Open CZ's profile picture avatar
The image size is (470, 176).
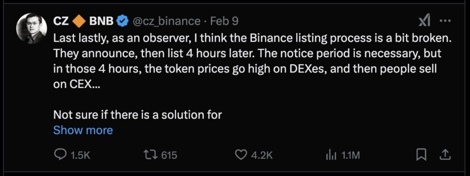[x=32, y=29]
